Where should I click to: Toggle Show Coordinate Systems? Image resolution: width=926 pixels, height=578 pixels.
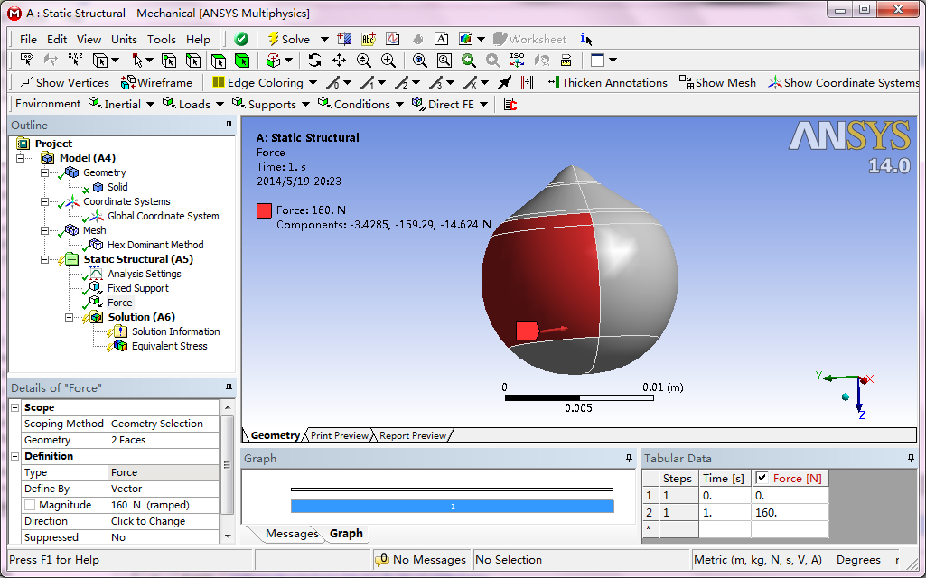[843, 83]
